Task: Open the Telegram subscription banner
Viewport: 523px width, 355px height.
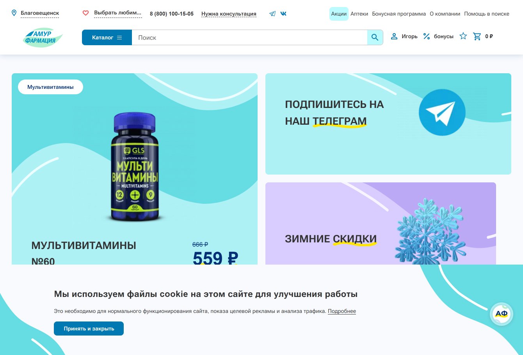Action: 388,124
